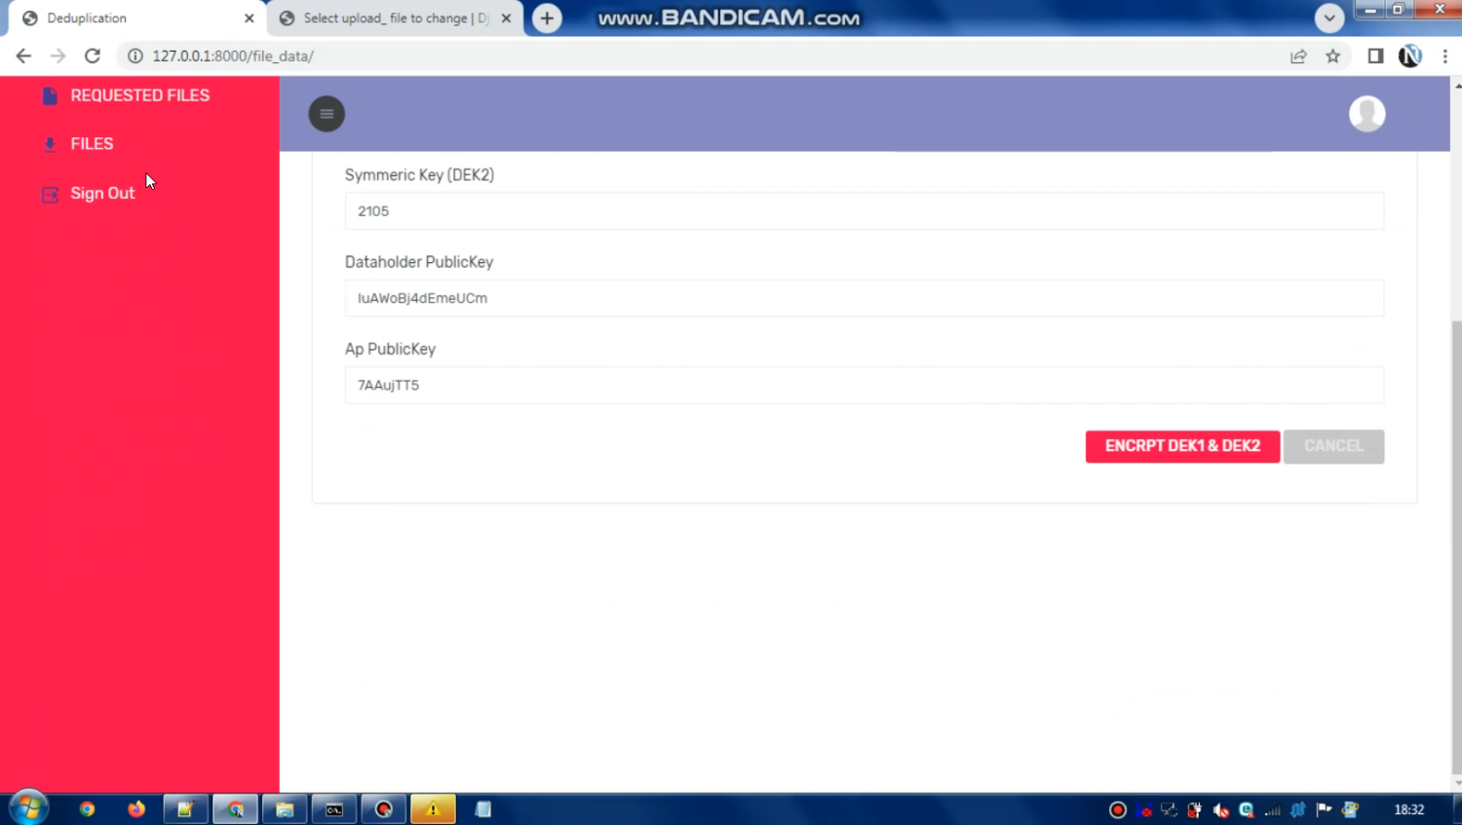Focus the Dataholder PublicKey field
The width and height of the screenshot is (1462, 825).
[864, 298]
